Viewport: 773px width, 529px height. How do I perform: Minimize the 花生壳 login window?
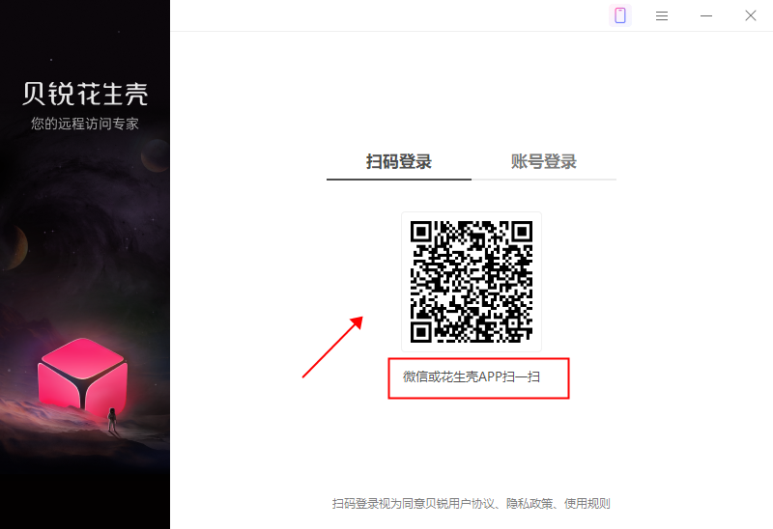706,15
